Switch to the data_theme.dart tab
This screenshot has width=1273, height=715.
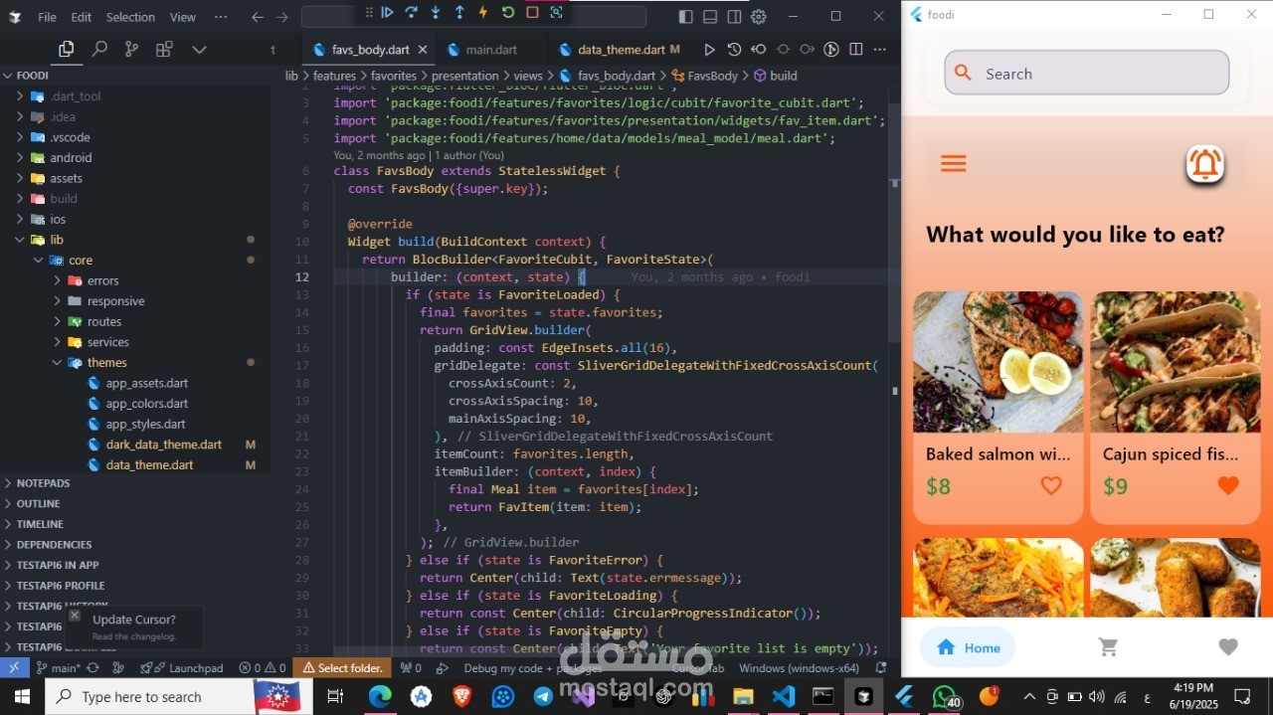(x=620, y=50)
